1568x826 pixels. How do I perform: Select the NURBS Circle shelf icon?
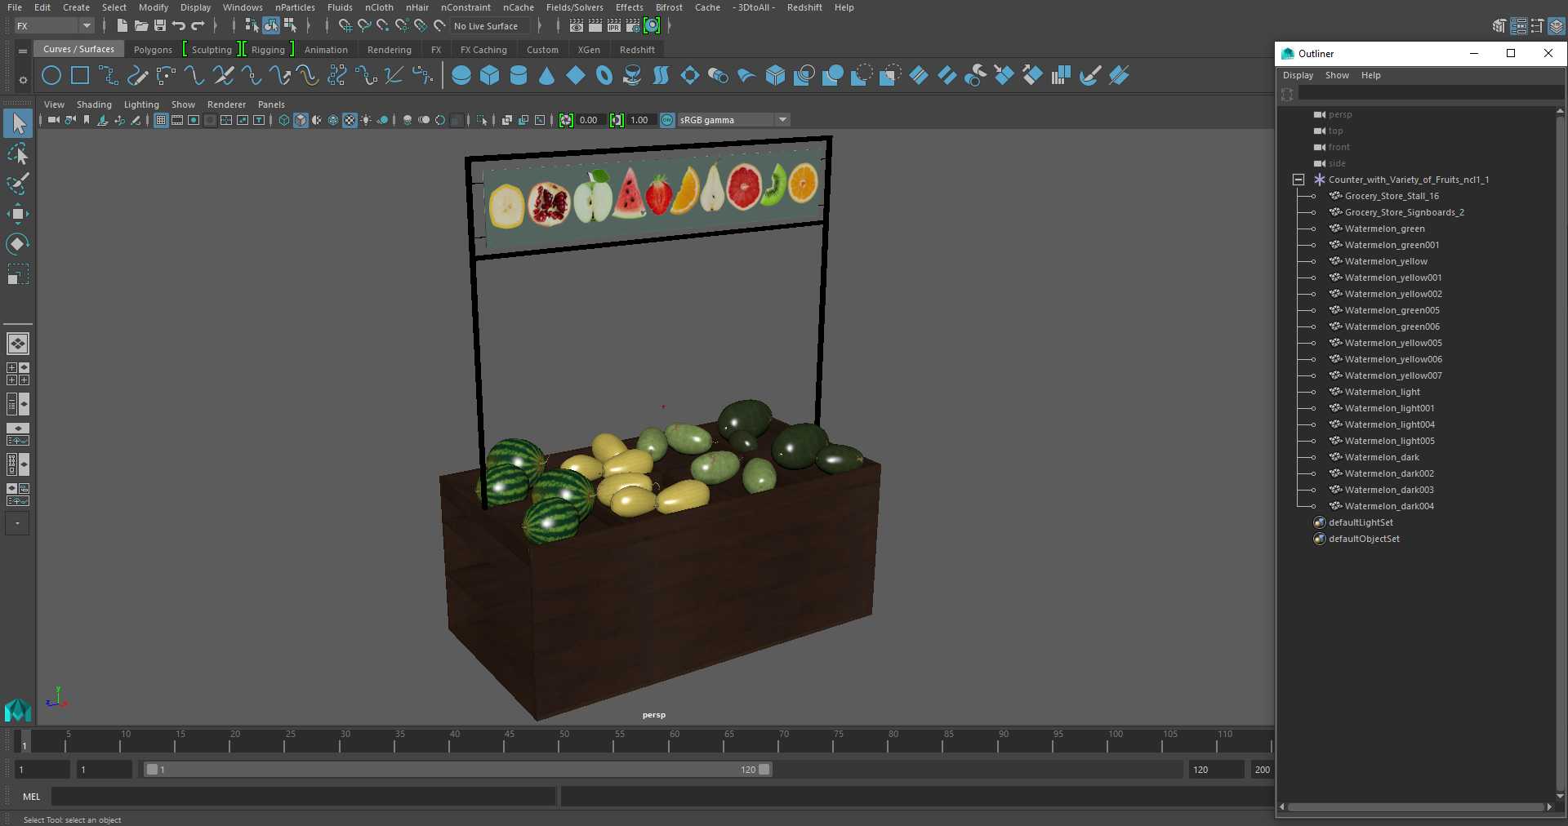[51, 76]
